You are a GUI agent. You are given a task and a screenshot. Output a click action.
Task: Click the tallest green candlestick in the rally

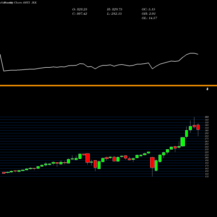[x=183, y=141]
